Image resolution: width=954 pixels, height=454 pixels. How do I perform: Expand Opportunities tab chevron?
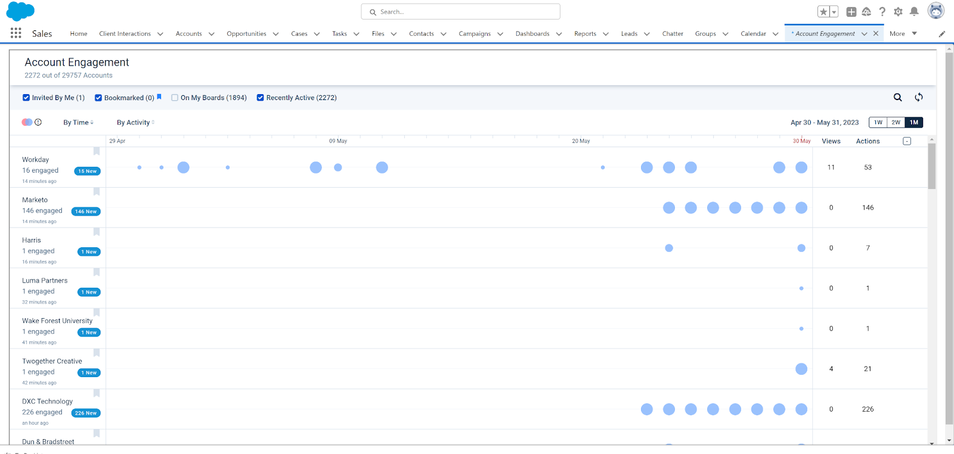(276, 34)
